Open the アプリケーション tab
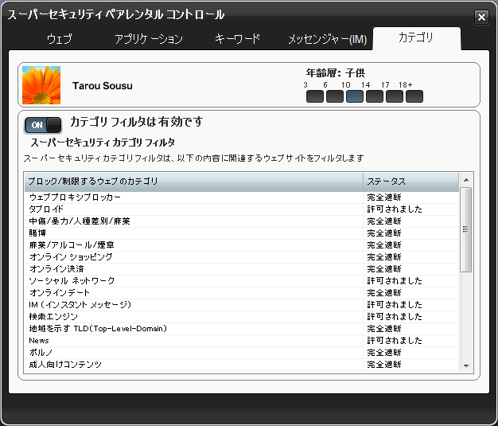The height and width of the screenshot is (426, 498). point(149,39)
